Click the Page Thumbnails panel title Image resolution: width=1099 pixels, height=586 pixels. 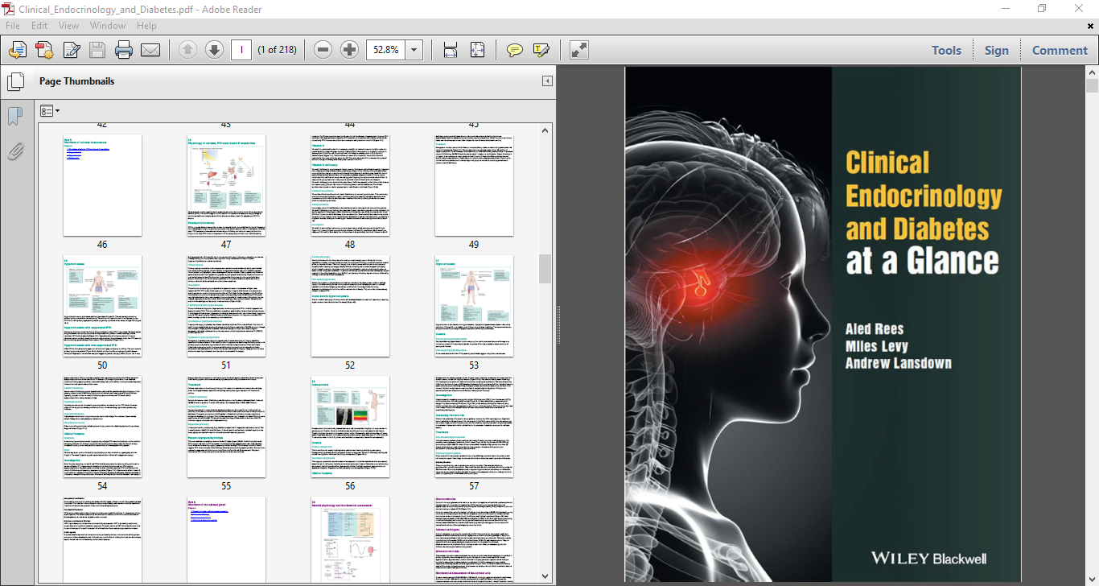tap(76, 81)
